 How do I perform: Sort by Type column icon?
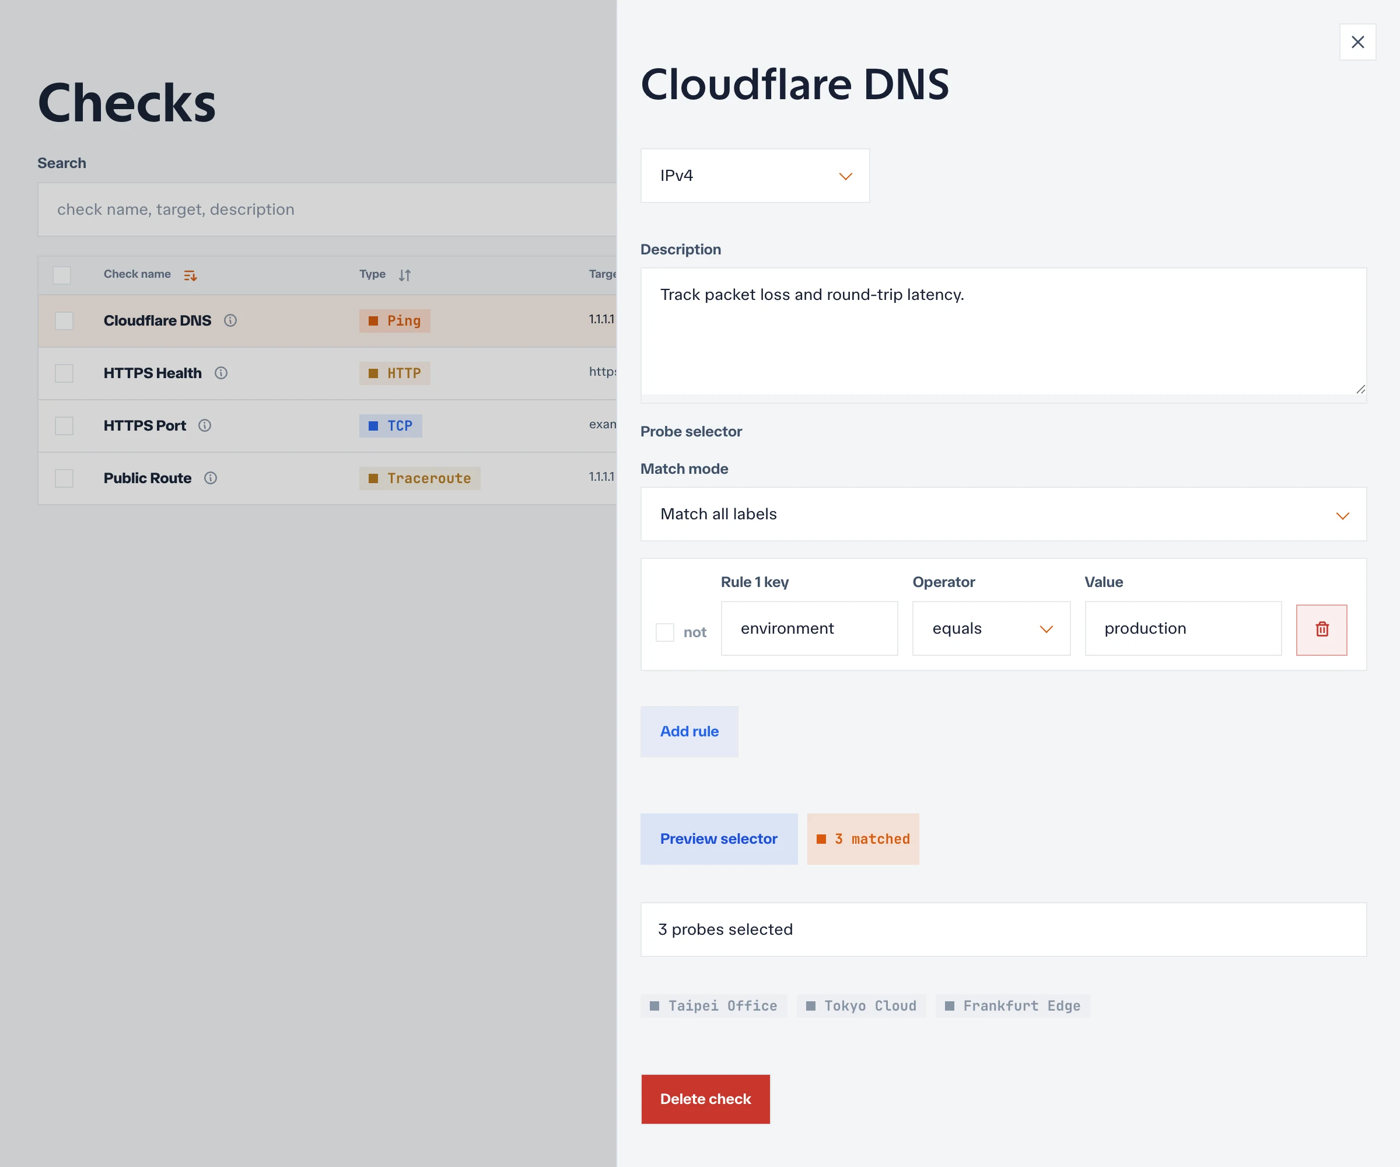405,275
